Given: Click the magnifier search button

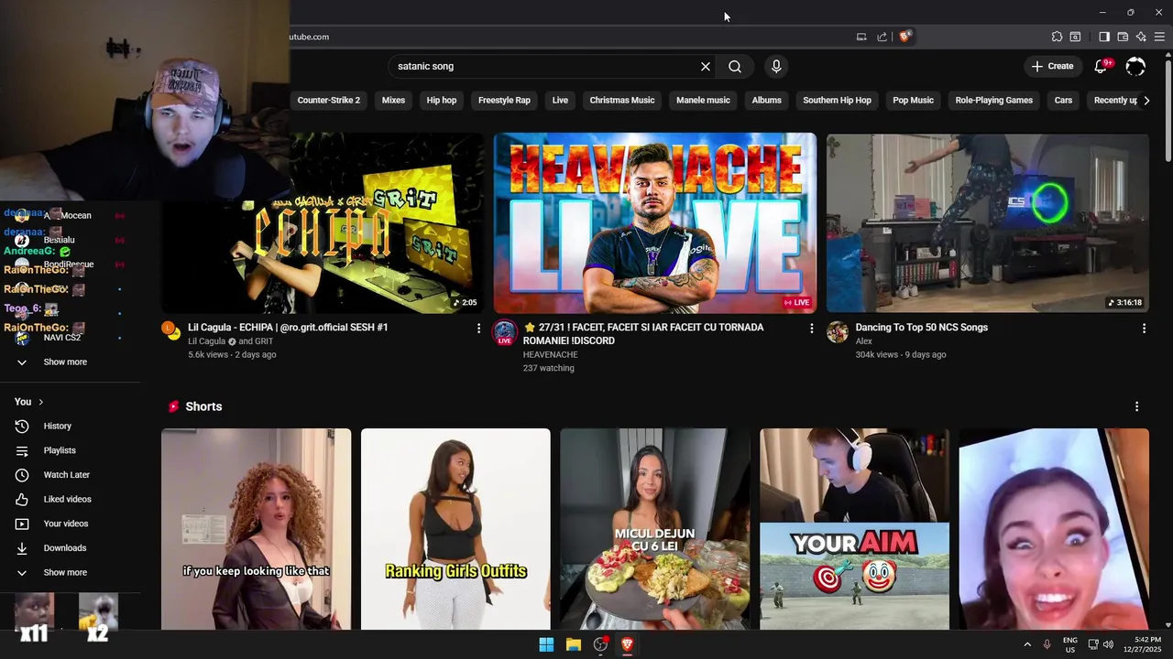Looking at the screenshot, I should click(x=735, y=66).
